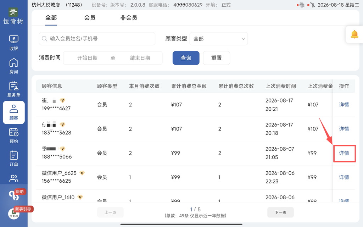Go to 上一页 previous page
The height and width of the screenshot is (227, 363).
coord(110,212)
